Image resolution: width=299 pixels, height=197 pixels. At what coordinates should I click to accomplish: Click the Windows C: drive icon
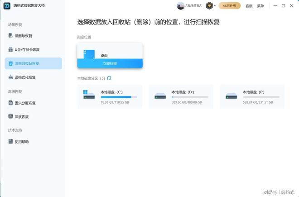[x=89, y=94]
